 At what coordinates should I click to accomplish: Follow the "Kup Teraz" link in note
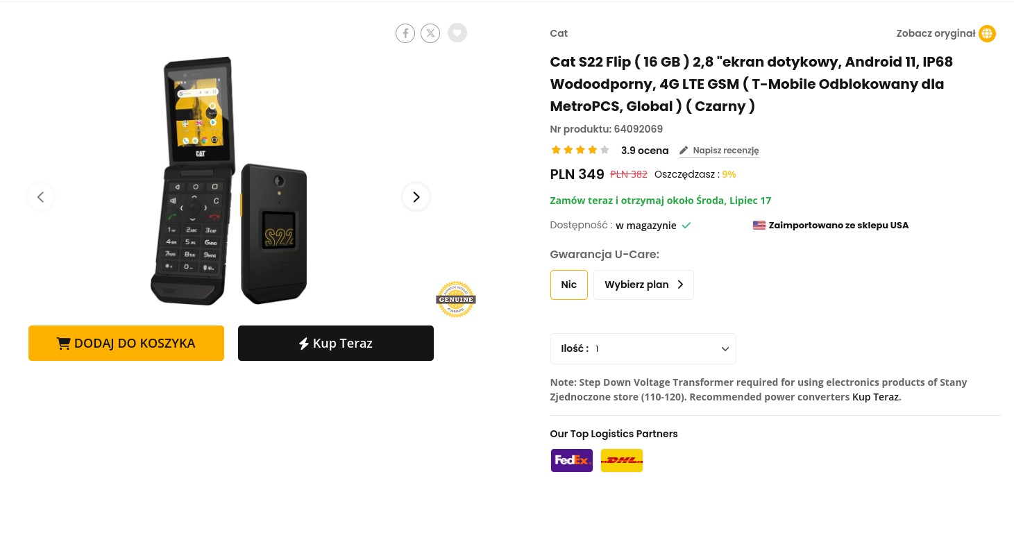click(876, 397)
